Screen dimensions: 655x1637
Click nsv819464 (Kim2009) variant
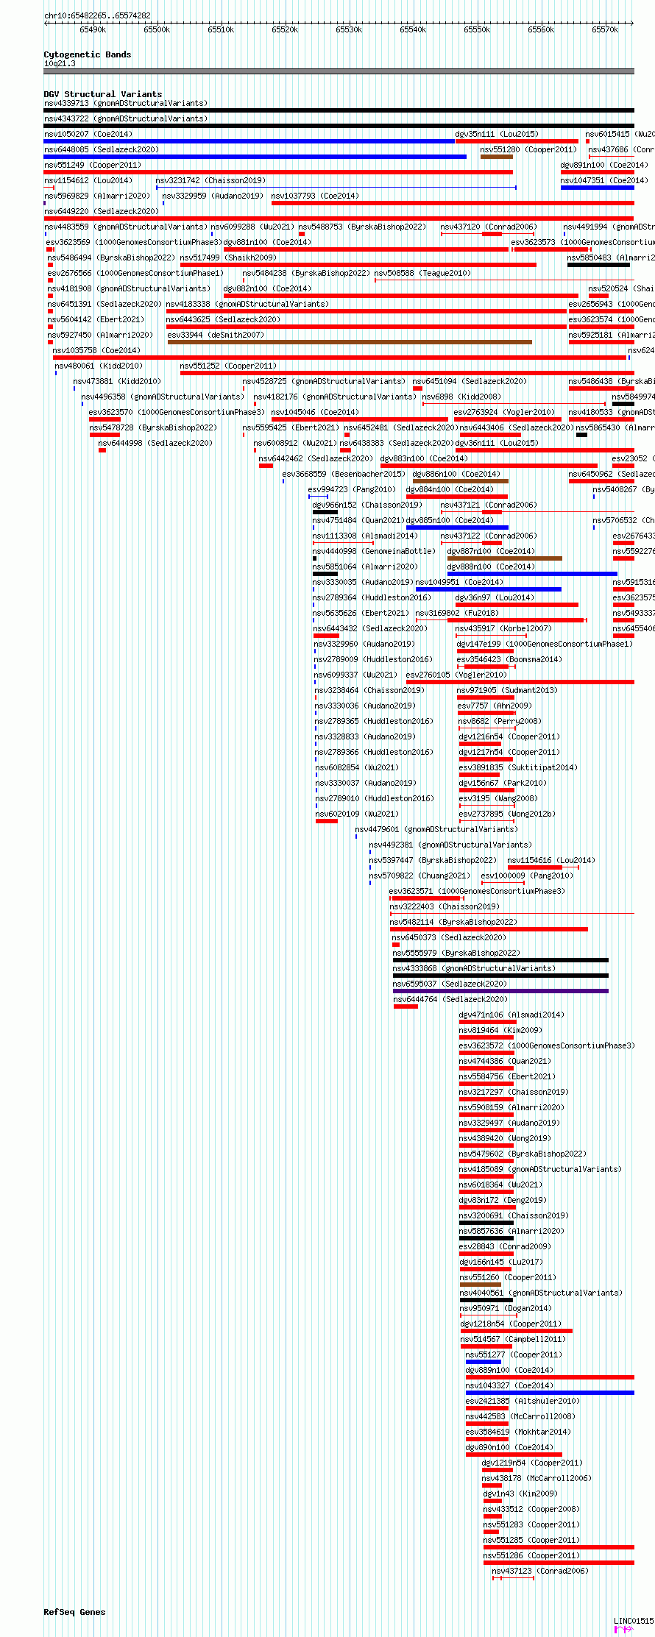tap(500, 1030)
